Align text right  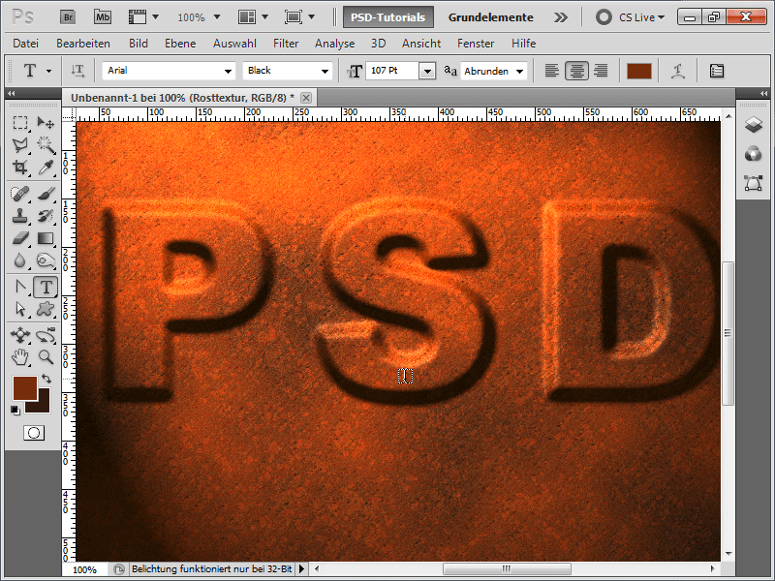click(x=601, y=71)
